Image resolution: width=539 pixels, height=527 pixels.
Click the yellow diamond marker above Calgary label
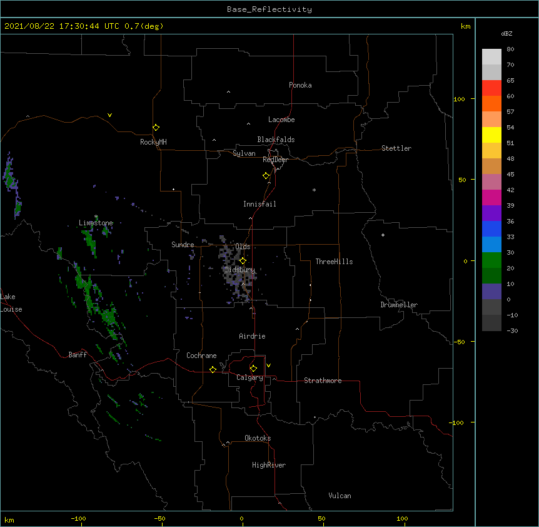(253, 368)
